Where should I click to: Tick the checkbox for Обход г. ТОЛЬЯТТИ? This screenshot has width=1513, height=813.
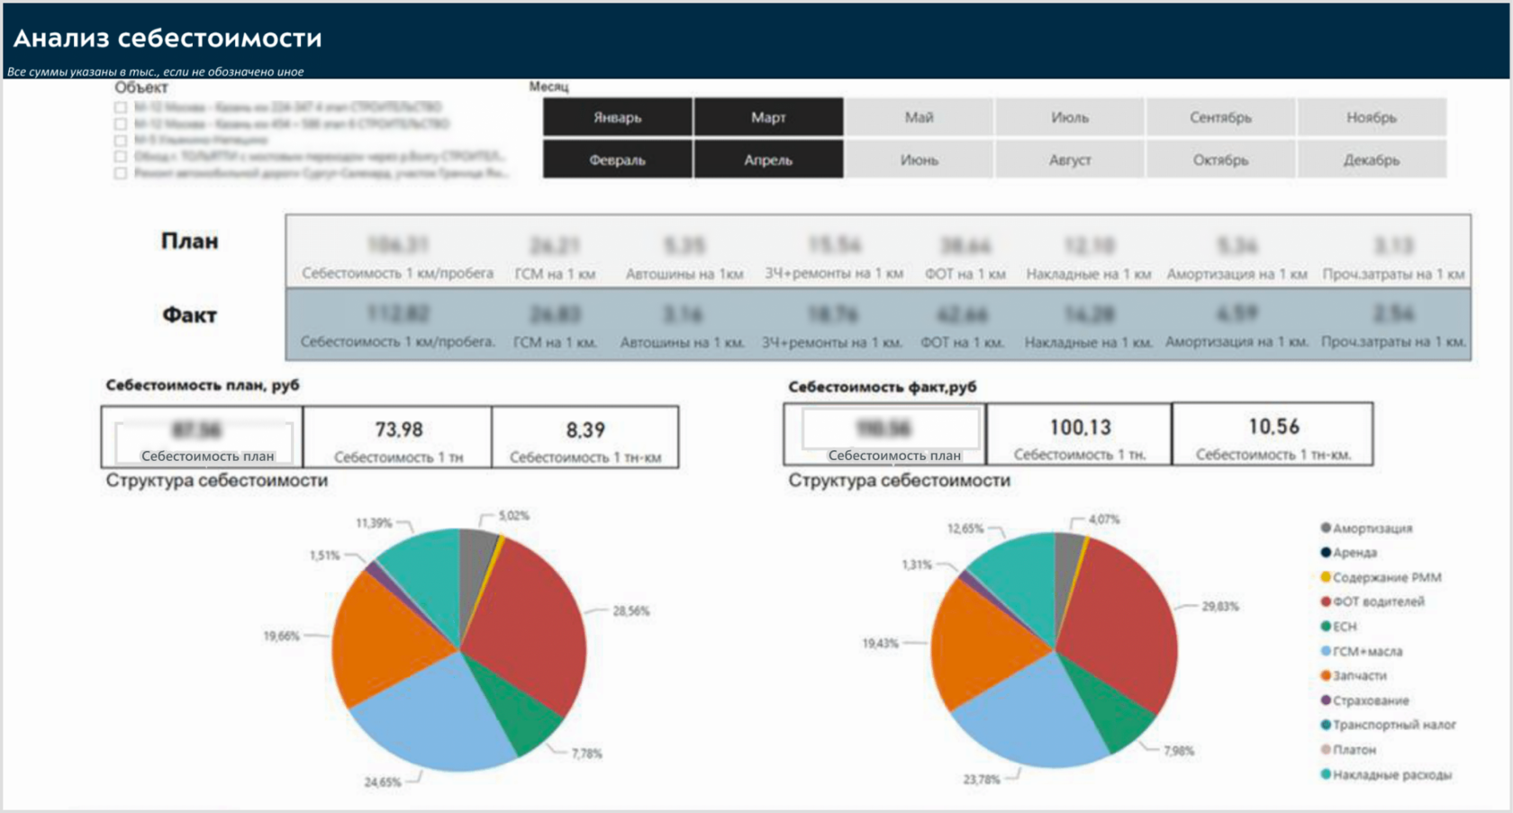(x=120, y=156)
